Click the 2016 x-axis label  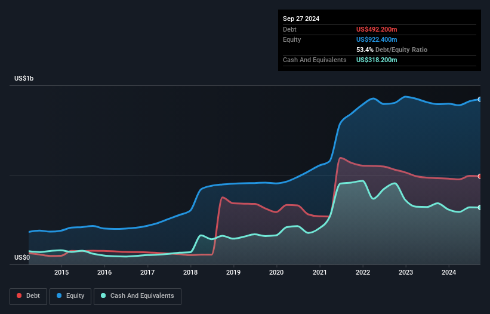pyautogui.click(x=104, y=272)
